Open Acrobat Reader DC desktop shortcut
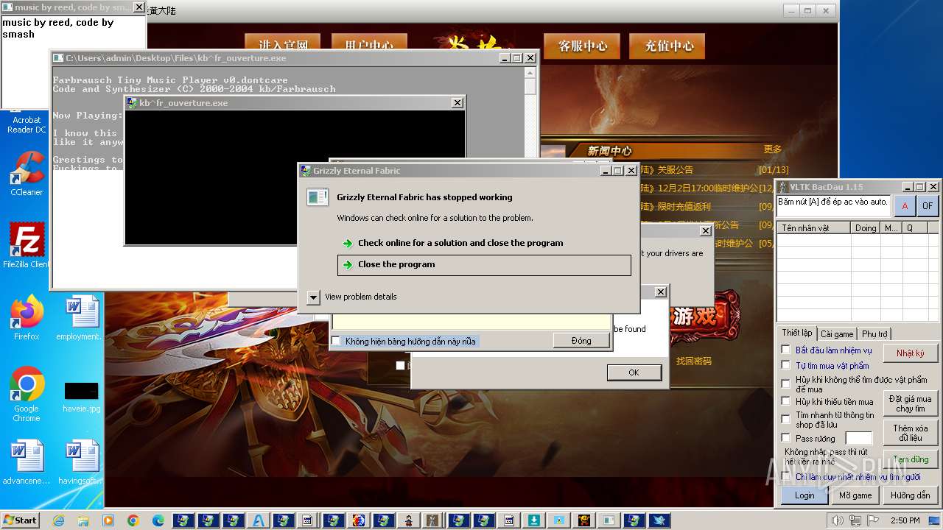Image resolution: width=943 pixels, height=530 pixels. point(27,121)
